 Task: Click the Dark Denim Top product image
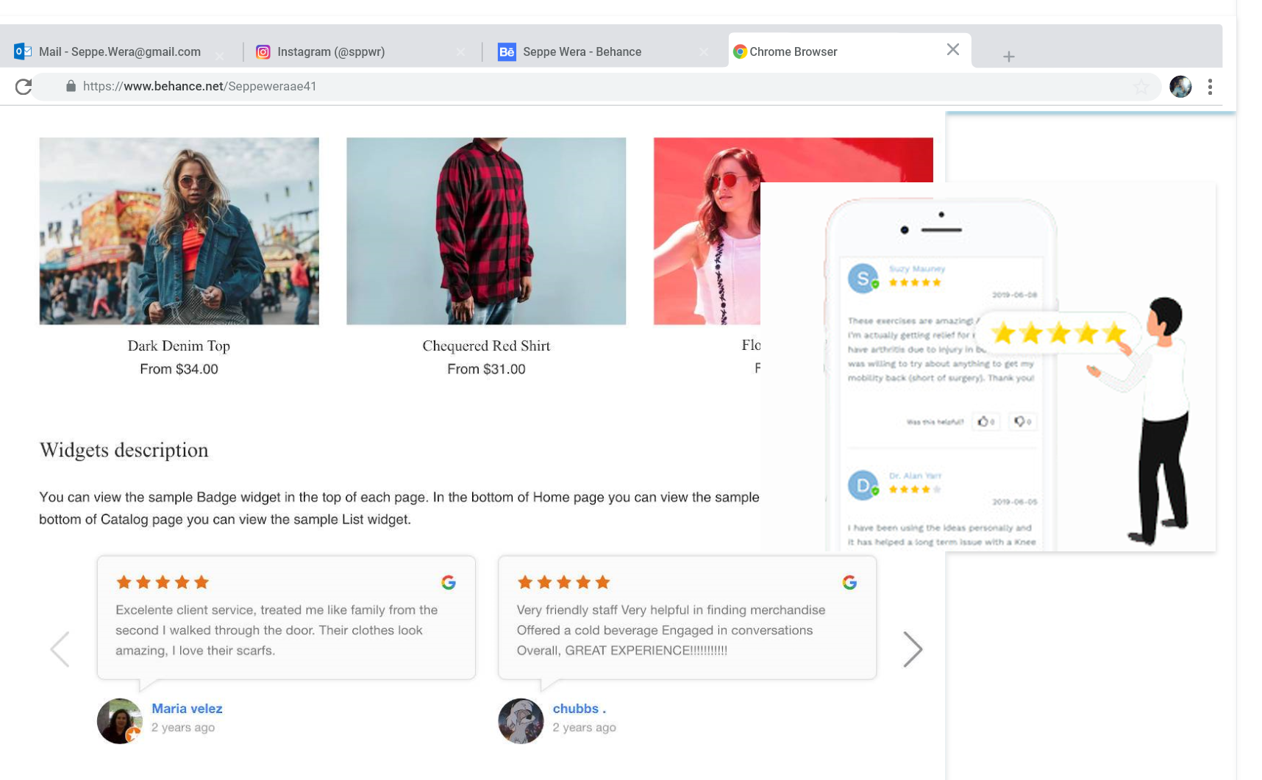[179, 231]
